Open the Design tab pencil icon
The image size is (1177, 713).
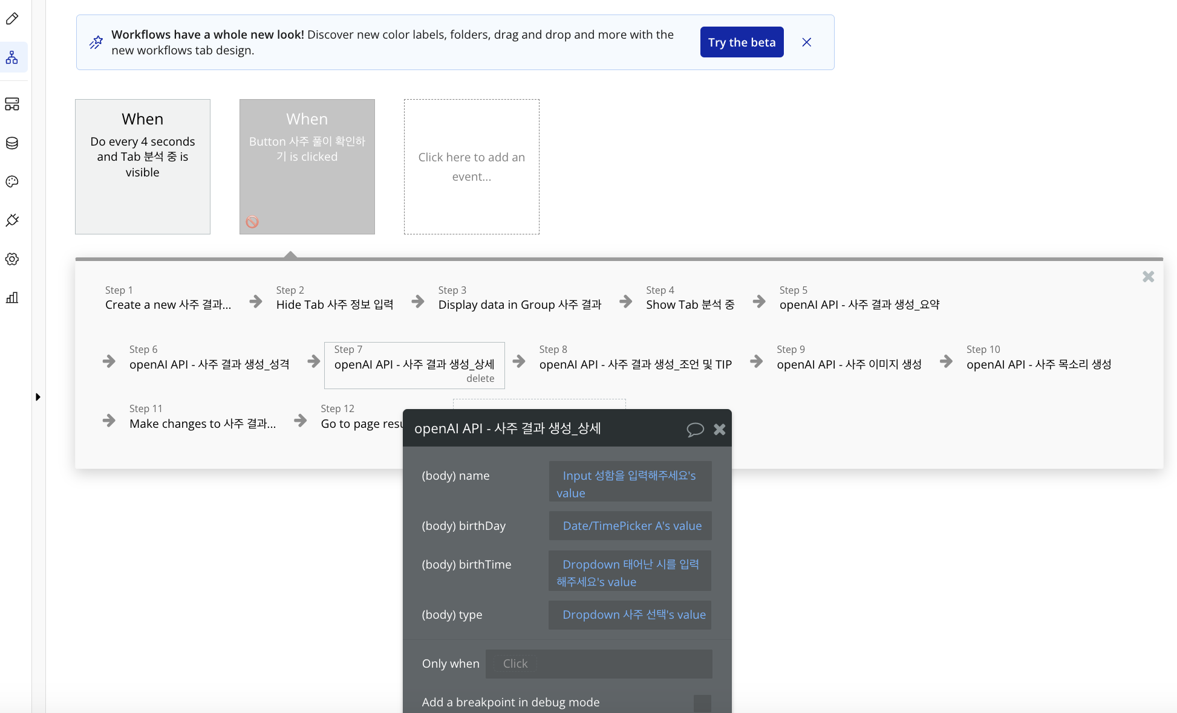pyautogui.click(x=12, y=19)
